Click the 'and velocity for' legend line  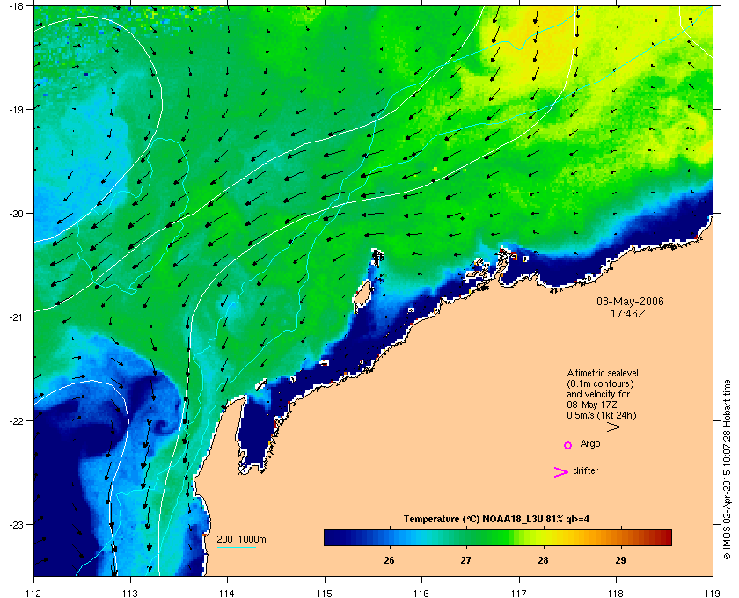pos(598,394)
